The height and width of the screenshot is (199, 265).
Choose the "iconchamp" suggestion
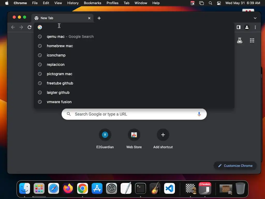pyautogui.click(x=134, y=55)
